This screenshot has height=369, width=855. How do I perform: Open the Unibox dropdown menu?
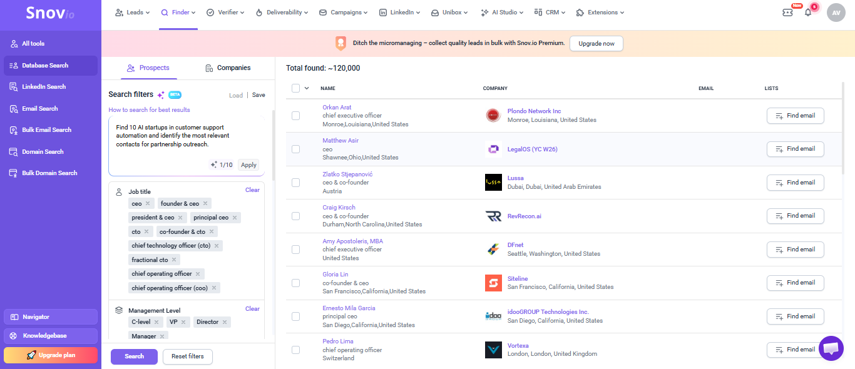pyautogui.click(x=451, y=13)
